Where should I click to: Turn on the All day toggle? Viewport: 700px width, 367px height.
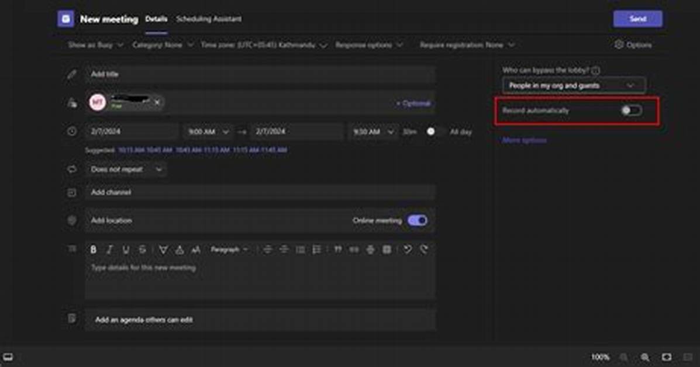(435, 131)
